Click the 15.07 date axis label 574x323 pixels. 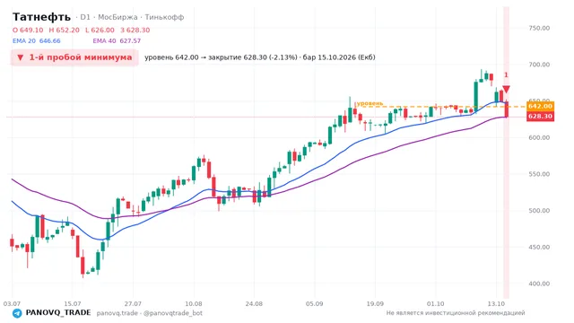coord(72,304)
